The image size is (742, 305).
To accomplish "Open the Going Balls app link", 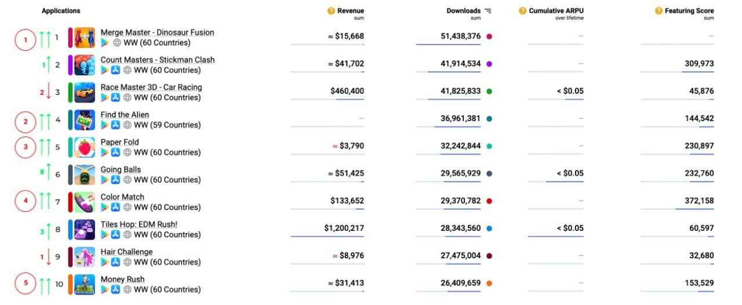I will 121,170.
